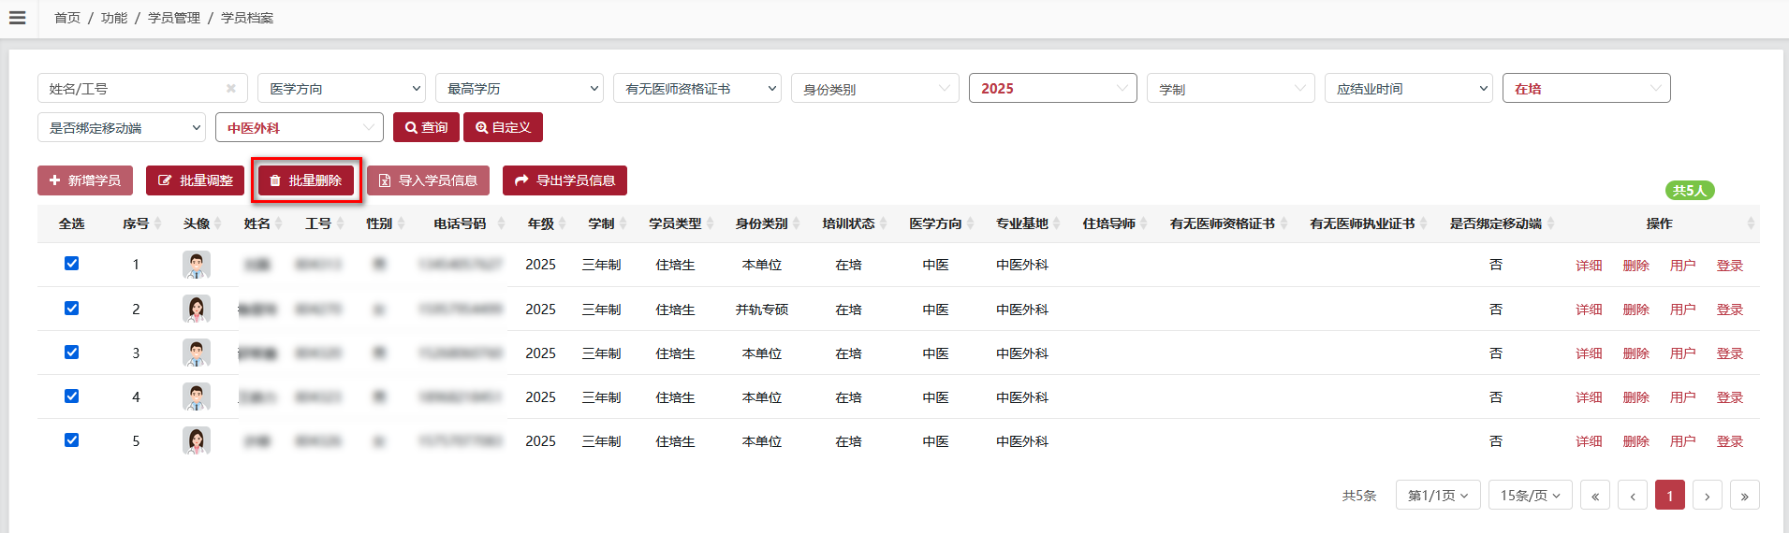
Task: Open avatar of student row 2
Action: pos(197,309)
